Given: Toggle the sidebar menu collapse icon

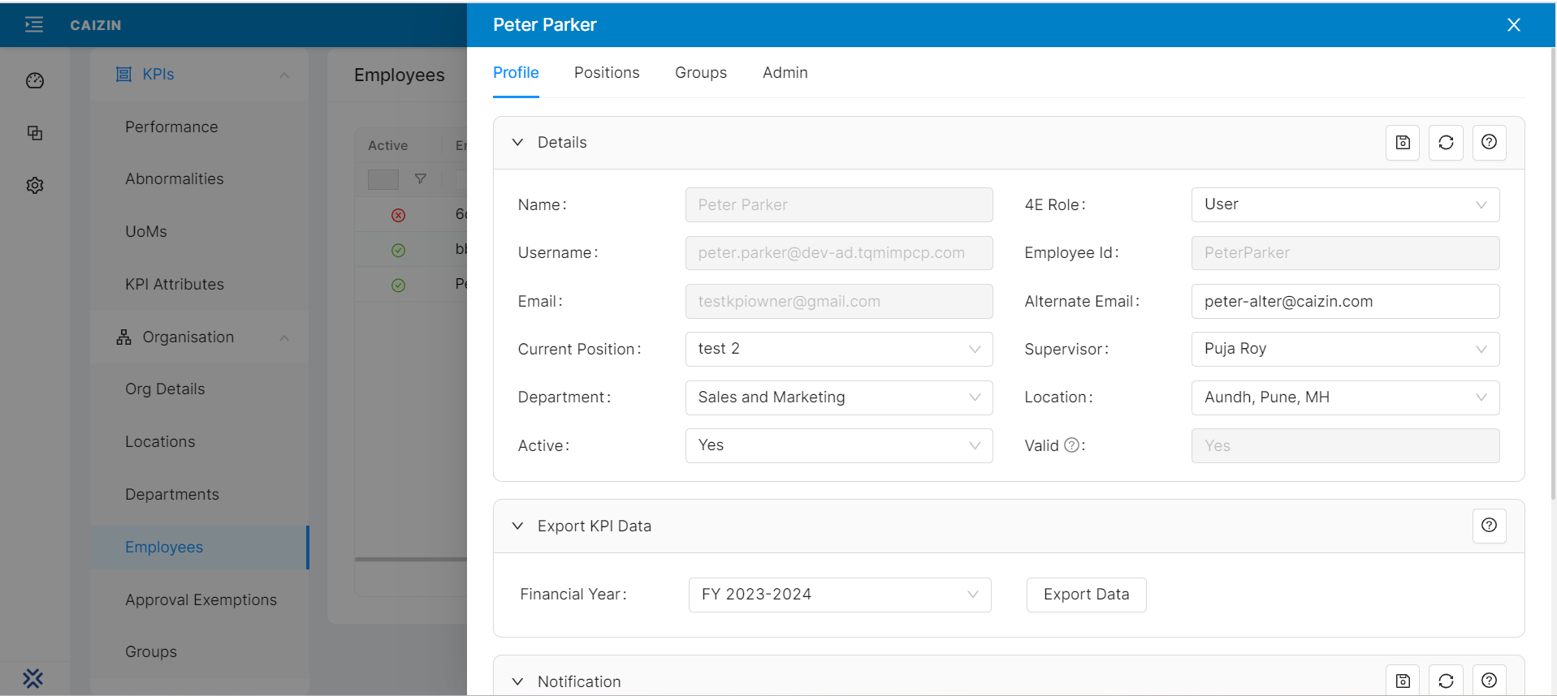Looking at the screenshot, I should click(x=34, y=25).
